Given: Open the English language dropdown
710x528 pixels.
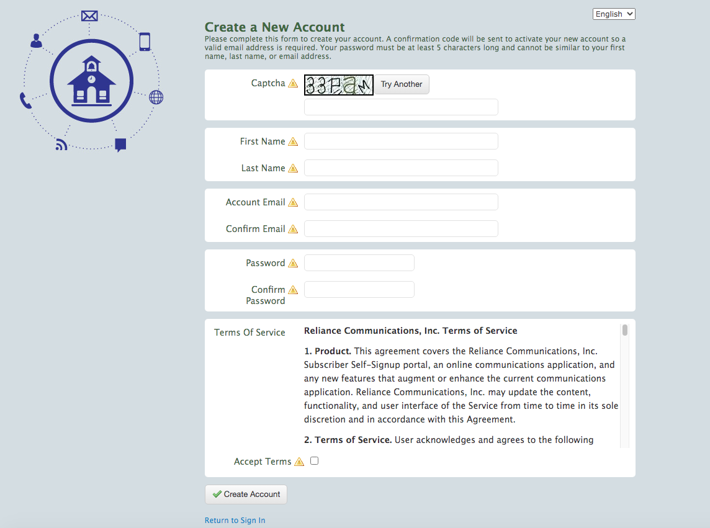Looking at the screenshot, I should click(x=614, y=14).
